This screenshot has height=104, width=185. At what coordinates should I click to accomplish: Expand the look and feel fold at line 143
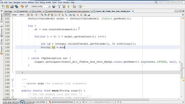coord(13,98)
